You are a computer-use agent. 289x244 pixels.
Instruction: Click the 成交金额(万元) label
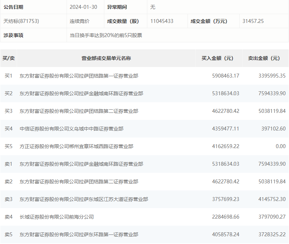pyautogui.click(x=209, y=21)
